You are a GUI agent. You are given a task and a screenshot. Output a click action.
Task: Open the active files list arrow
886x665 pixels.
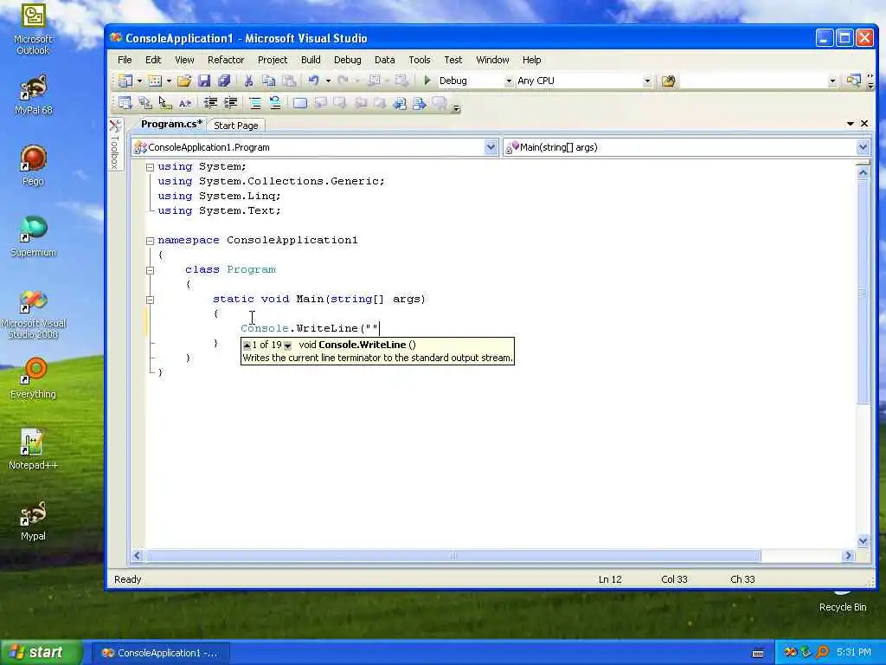click(851, 123)
